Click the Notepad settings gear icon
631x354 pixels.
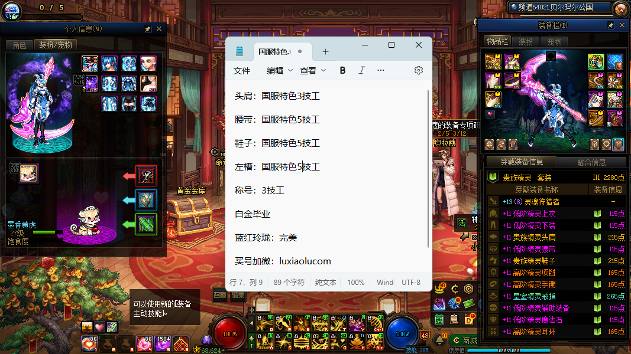(x=419, y=70)
